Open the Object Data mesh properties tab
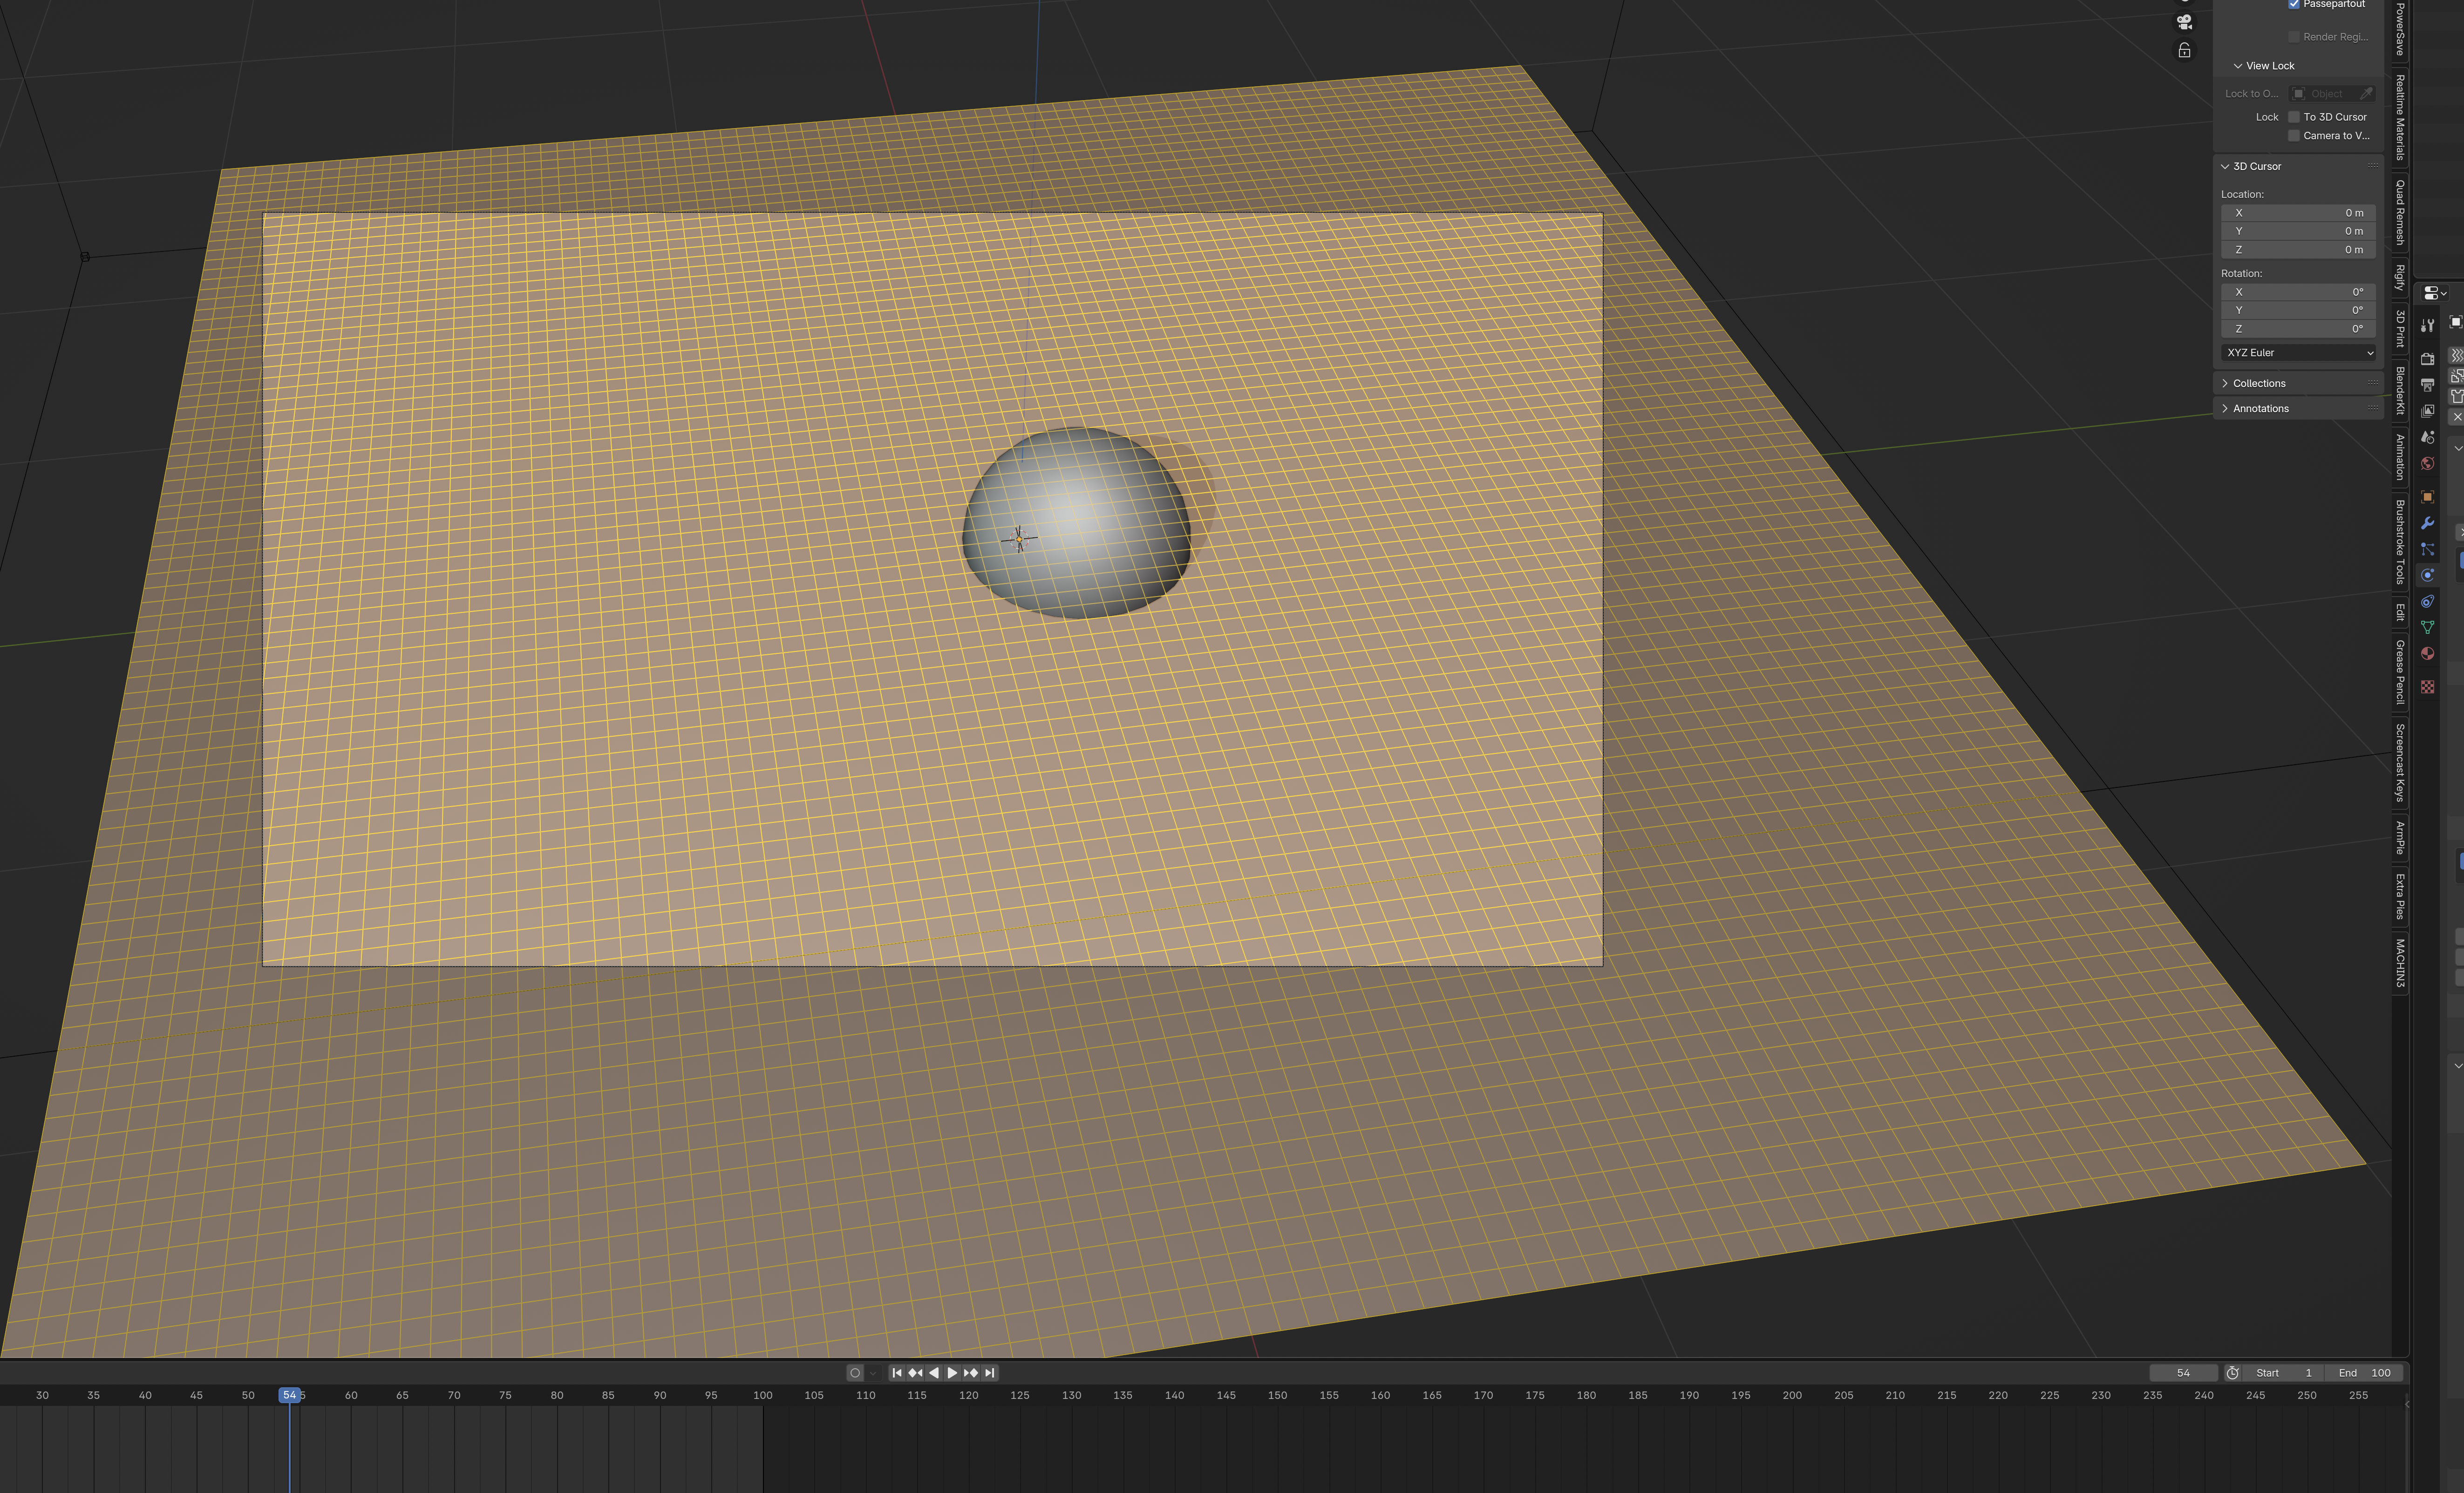The width and height of the screenshot is (2464, 1493). (2427, 627)
